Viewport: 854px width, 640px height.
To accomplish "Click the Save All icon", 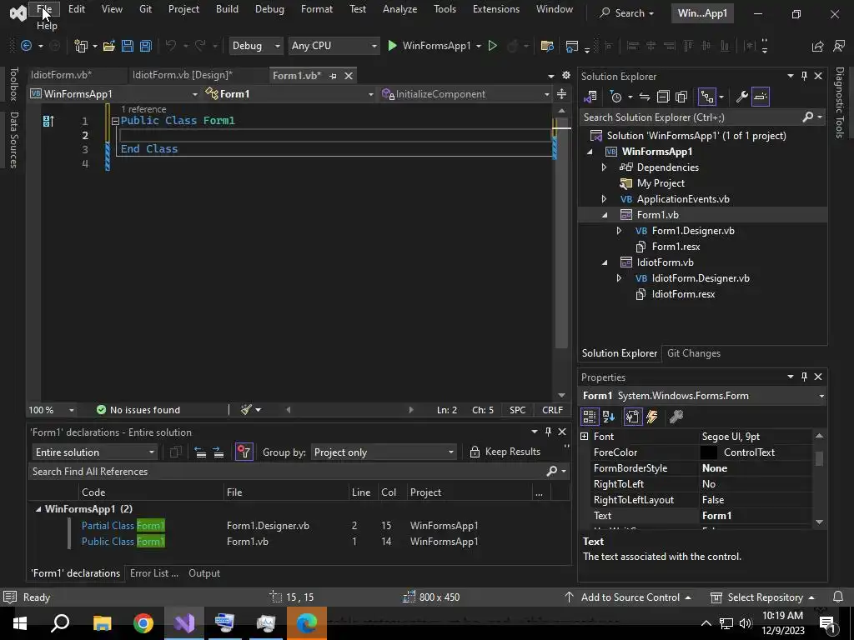I will pos(145,47).
